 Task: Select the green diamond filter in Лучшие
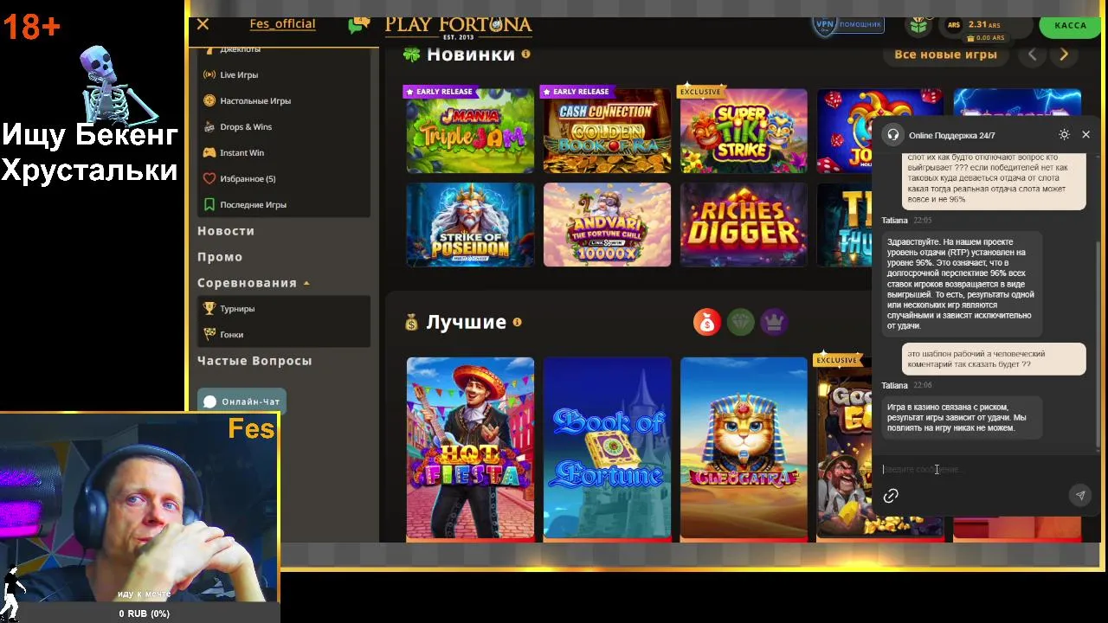741,323
